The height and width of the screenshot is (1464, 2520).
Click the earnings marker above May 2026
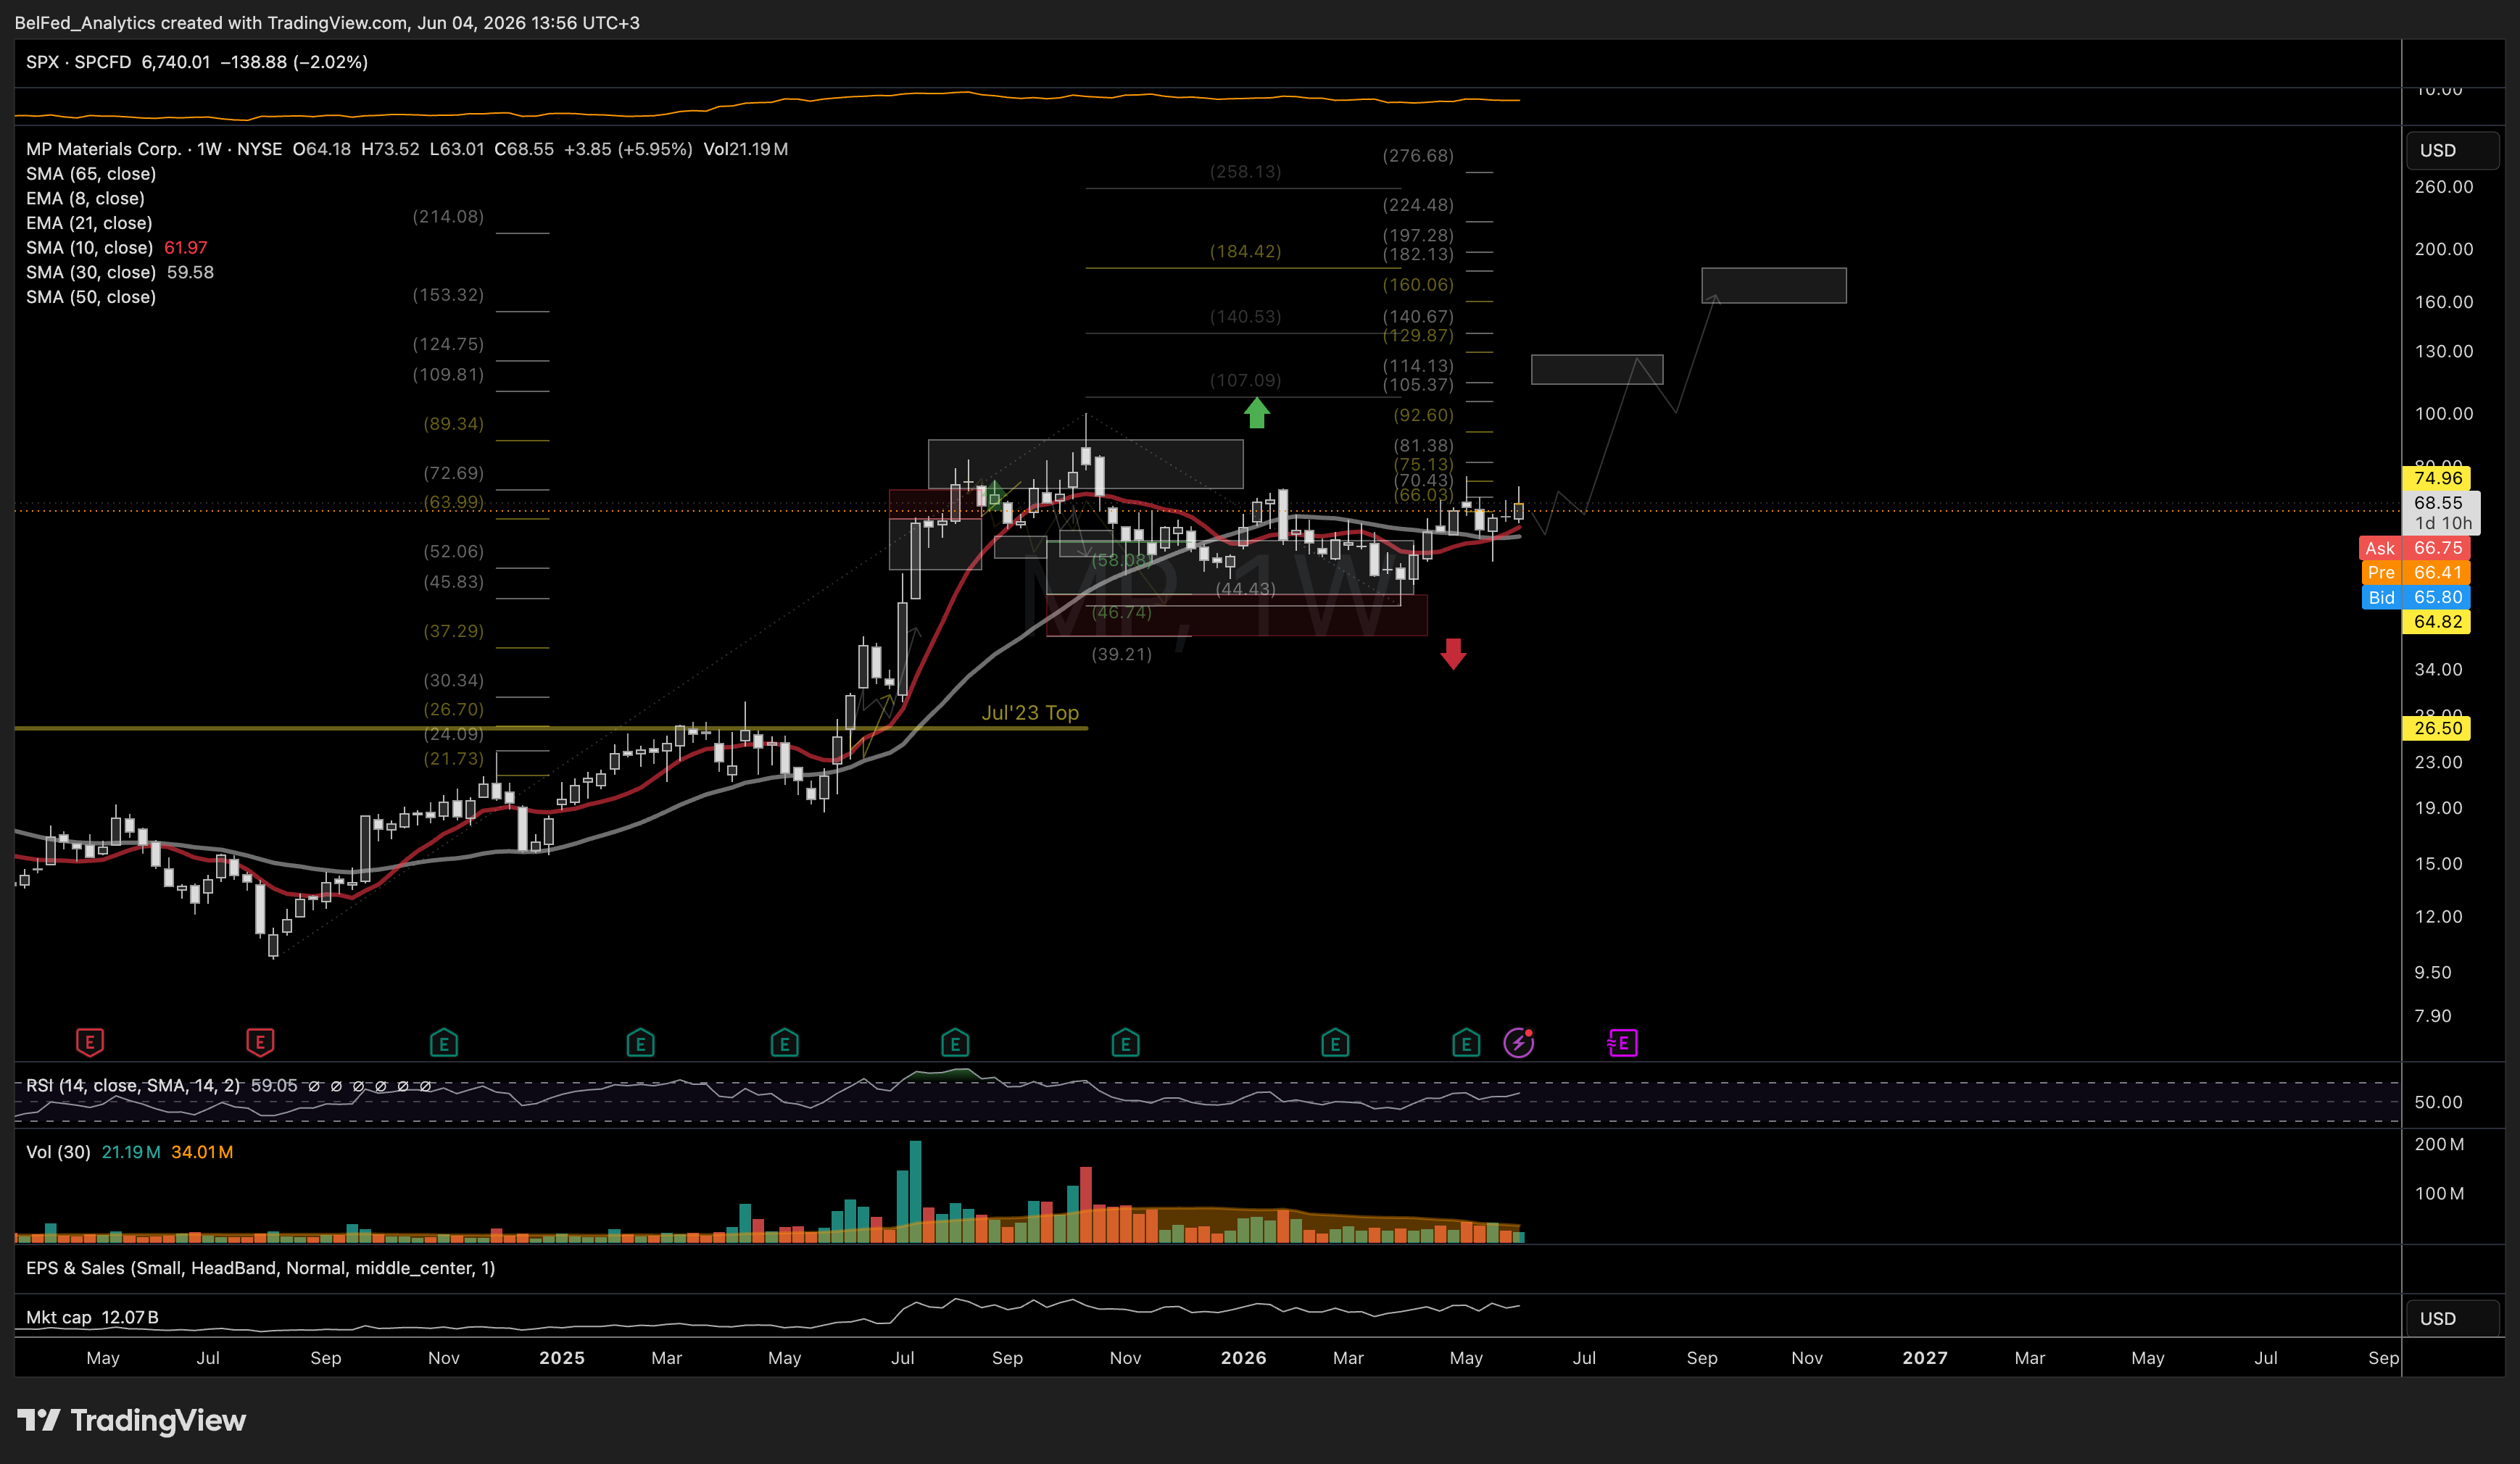(1466, 1044)
